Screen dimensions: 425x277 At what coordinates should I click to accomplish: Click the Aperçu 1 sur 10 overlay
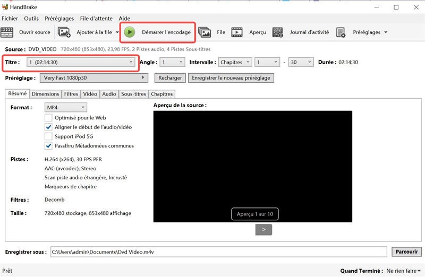(x=255, y=214)
